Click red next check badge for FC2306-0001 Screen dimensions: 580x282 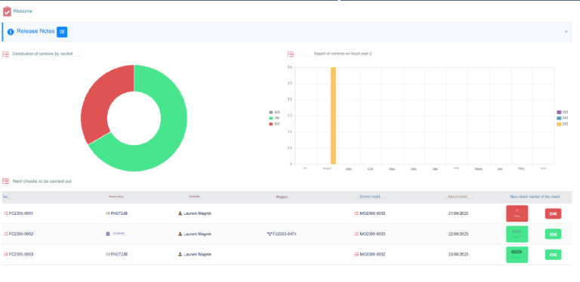[517, 213]
